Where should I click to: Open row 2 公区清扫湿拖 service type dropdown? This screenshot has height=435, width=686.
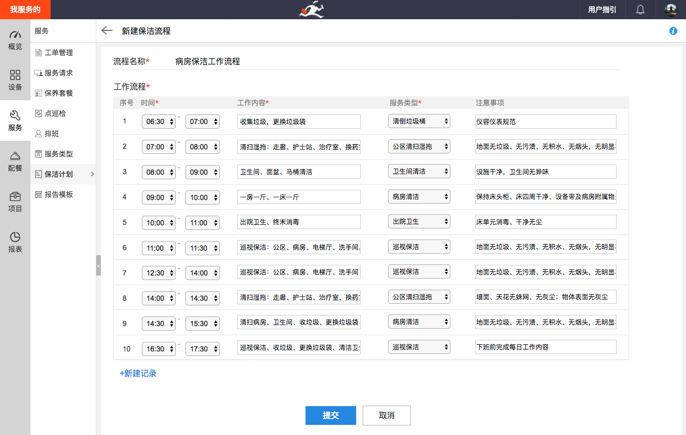coord(419,146)
